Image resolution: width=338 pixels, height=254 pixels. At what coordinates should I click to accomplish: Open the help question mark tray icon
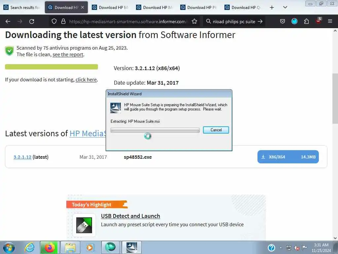tap(271, 248)
